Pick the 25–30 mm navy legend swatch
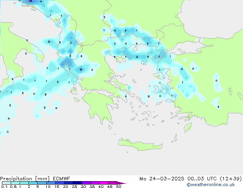The height and width of the screenshot is (188, 243). (77, 183)
